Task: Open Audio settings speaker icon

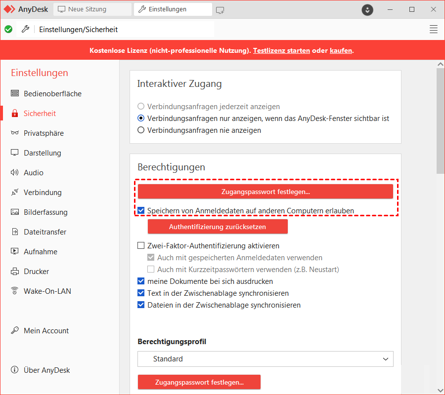Action: (15, 173)
